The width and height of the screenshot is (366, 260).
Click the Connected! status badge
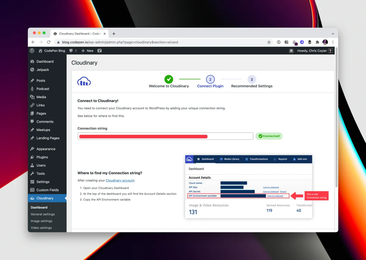[x=269, y=136]
